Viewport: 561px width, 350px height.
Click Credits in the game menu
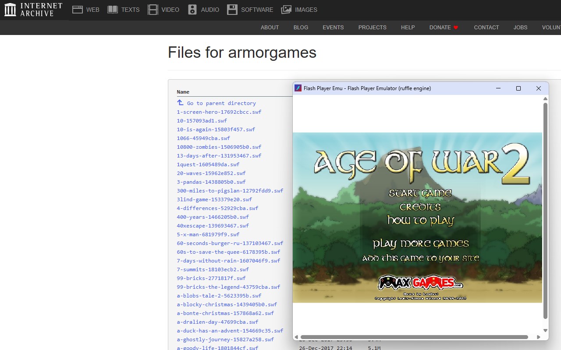click(420, 207)
